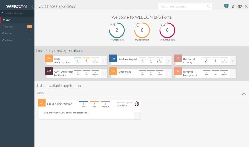249x147 pixels.
Task: Click New count on frequent GDPR Administration tile
Action: (x=78, y=60)
